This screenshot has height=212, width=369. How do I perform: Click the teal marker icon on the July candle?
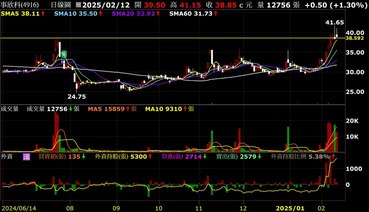(x=64, y=54)
